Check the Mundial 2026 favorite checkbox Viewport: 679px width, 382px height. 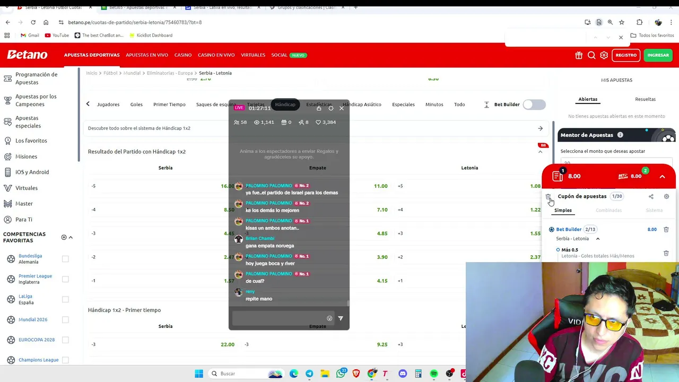click(65, 319)
